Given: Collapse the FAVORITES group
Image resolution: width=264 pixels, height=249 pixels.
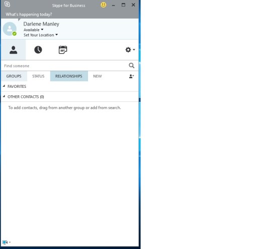Looking at the screenshot, I should [x=4, y=86].
